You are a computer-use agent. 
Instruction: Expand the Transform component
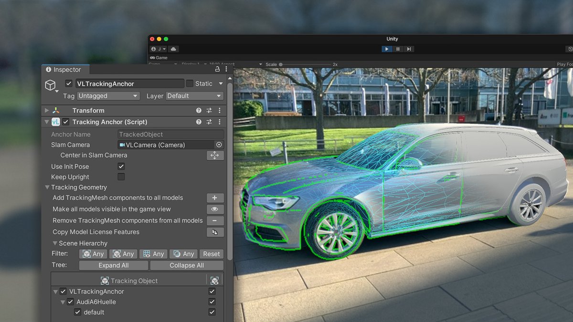47,111
